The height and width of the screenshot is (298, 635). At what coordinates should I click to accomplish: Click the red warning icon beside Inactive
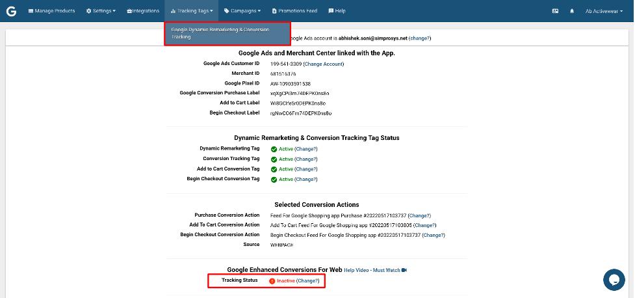[x=272, y=281]
